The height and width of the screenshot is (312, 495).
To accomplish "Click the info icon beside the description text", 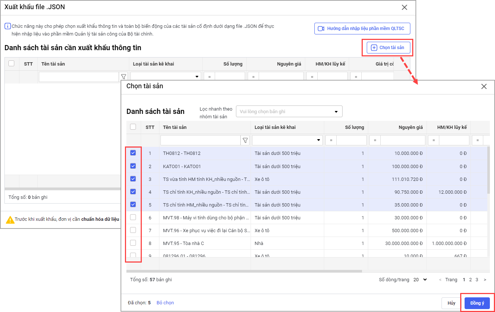I will (7, 26).
